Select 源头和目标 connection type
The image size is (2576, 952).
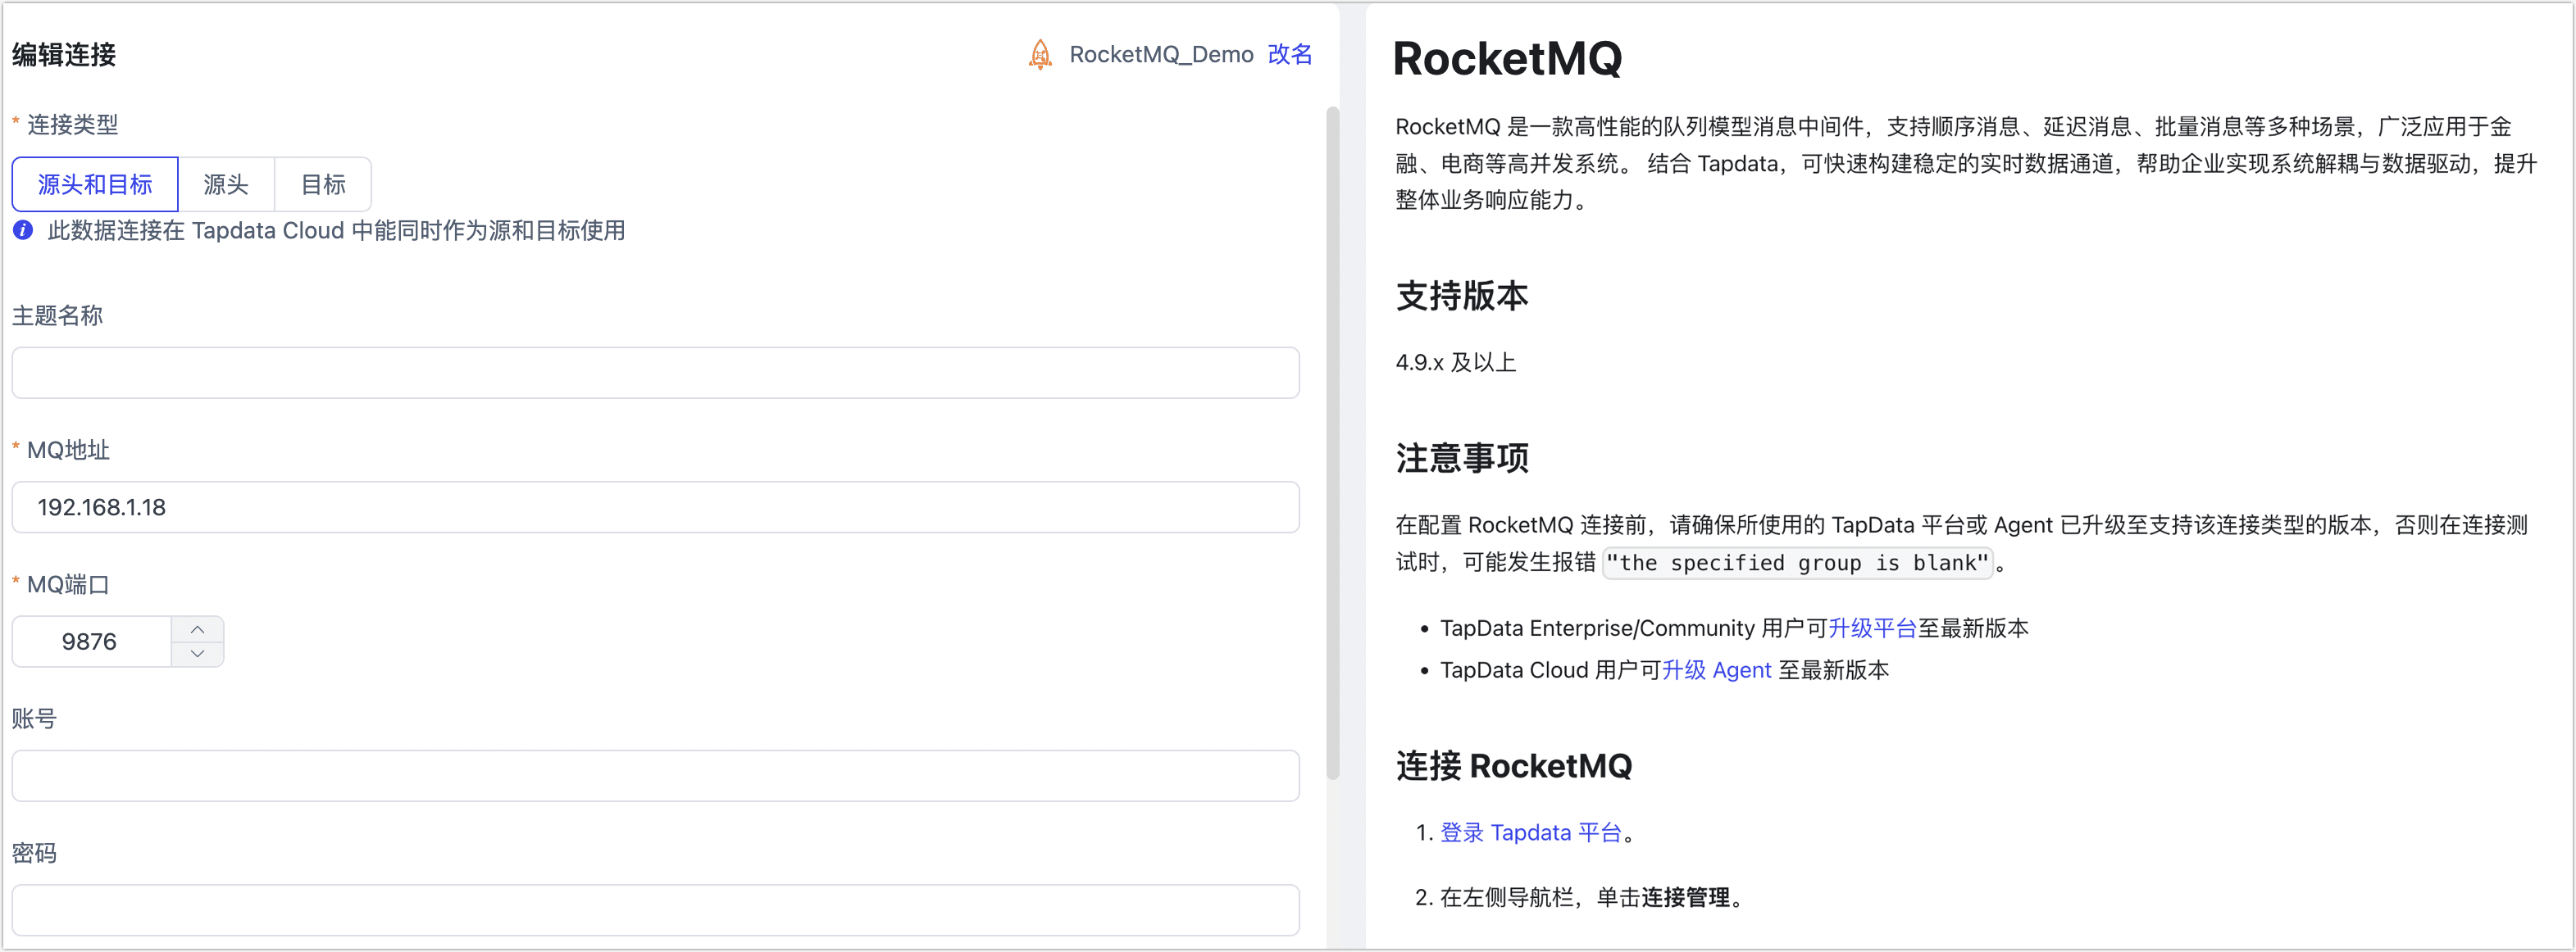point(95,184)
